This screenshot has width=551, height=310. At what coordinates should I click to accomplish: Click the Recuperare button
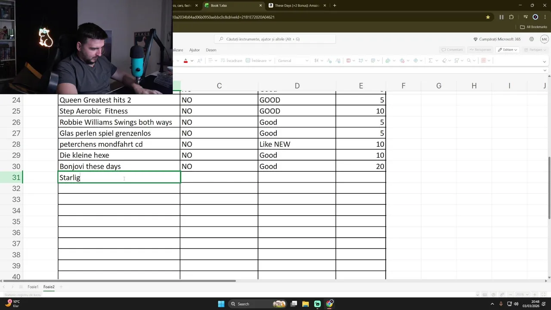(x=480, y=50)
